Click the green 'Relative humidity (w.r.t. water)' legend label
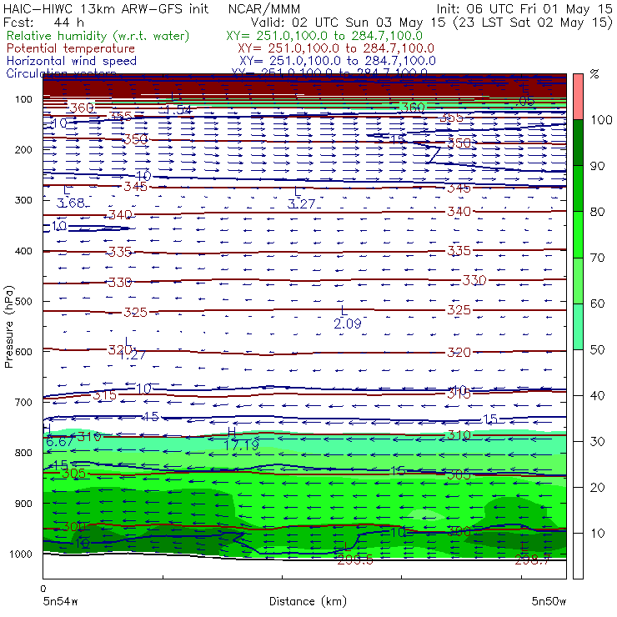This screenshot has height=617, width=617. 98,36
